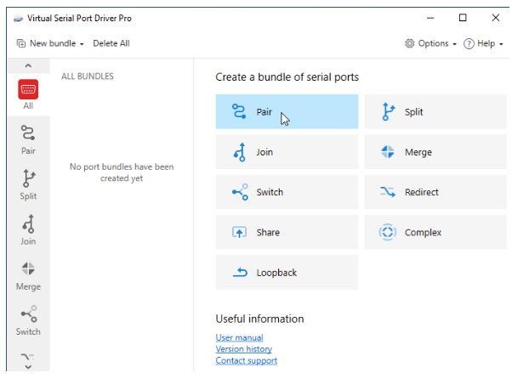The height and width of the screenshot is (384, 529).
Task: Maximize the Virtual Serial Port Driver window
Action: tap(463, 18)
